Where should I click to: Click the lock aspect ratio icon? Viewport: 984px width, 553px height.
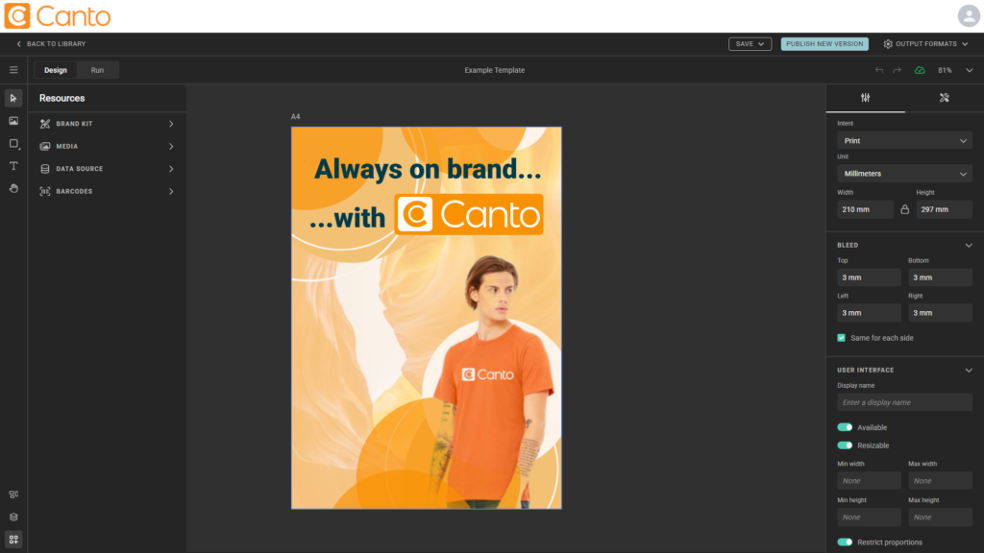tap(904, 209)
